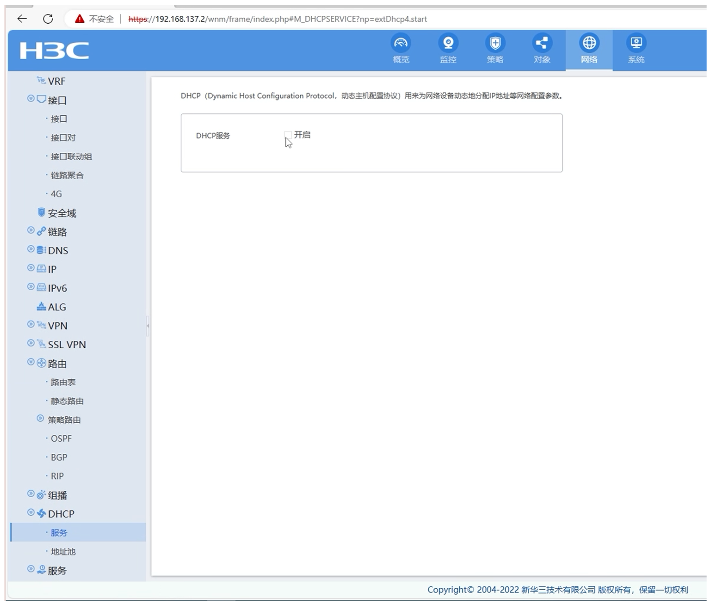Click the DHCP pinwheel icon
Screen dimensions: 713x603
41,514
